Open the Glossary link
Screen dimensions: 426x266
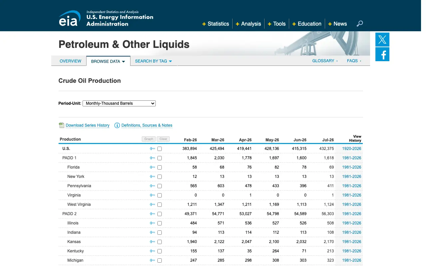[x=325, y=61]
